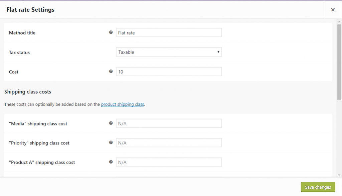This screenshot has height=196, width=342.
Task: Click the "Media" shipping class cost field
Action: point(169,123)
